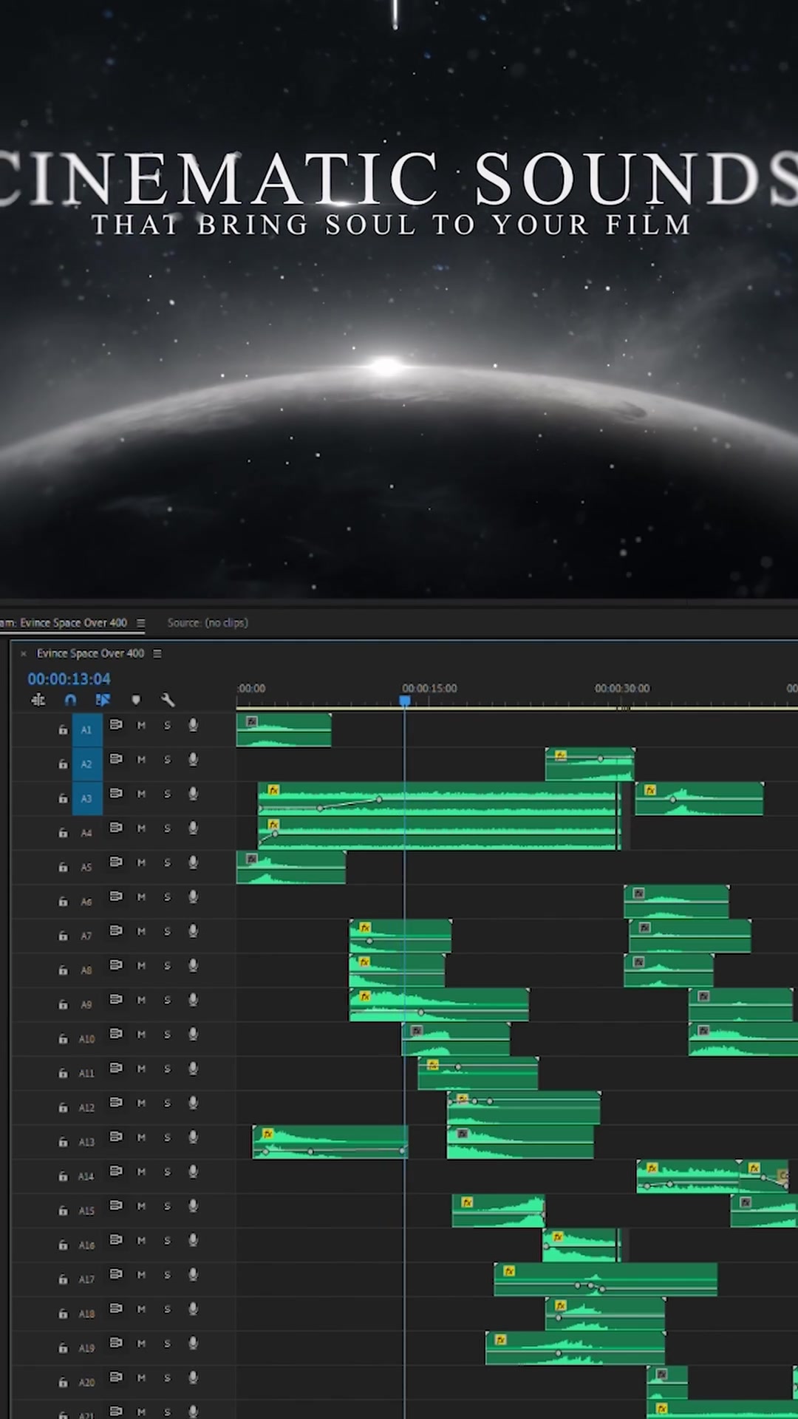This screenshot has height=1419, width=798.
Task: Open Evince Space Over 400 timeline panel menu
Action: pyautogui.click(x=157, y=653)
